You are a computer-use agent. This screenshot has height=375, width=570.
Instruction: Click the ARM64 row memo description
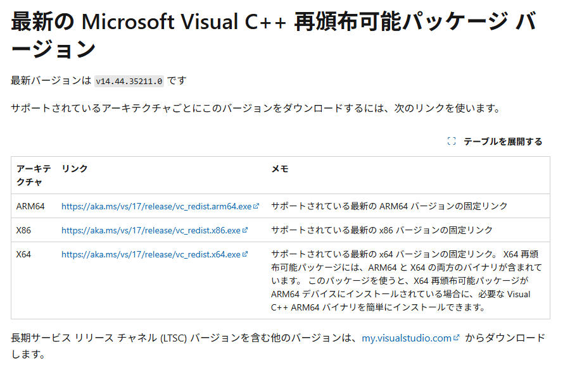coord(389,206)
